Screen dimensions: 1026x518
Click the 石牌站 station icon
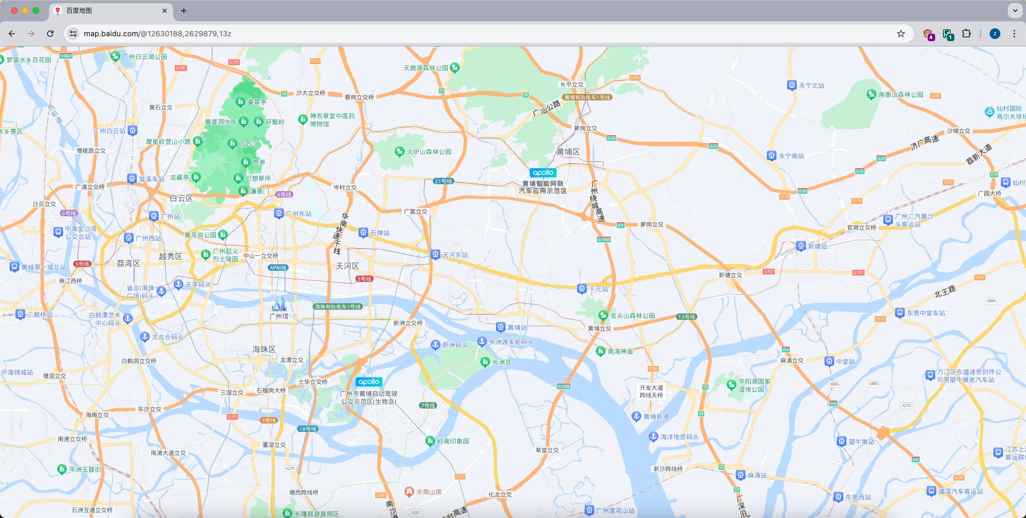363,233
